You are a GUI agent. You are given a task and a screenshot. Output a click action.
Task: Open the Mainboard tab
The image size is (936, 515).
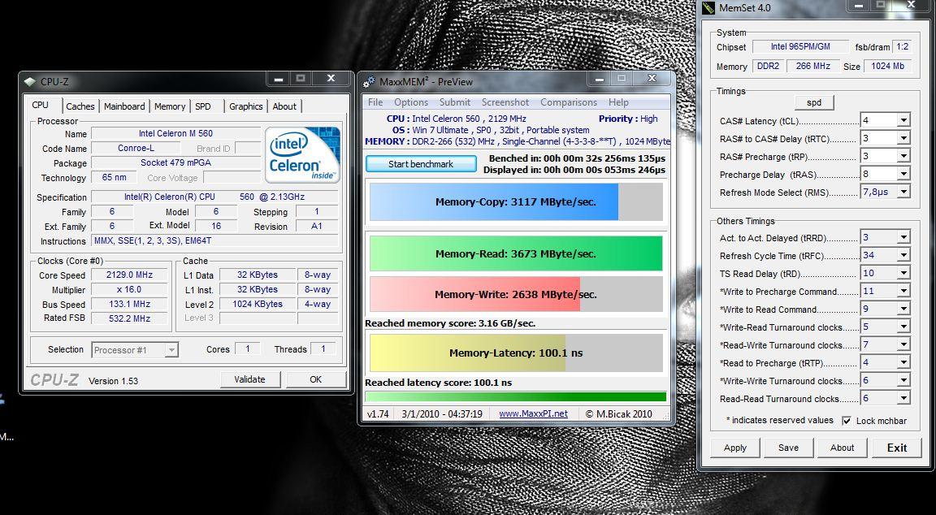(x=124, y=106)
